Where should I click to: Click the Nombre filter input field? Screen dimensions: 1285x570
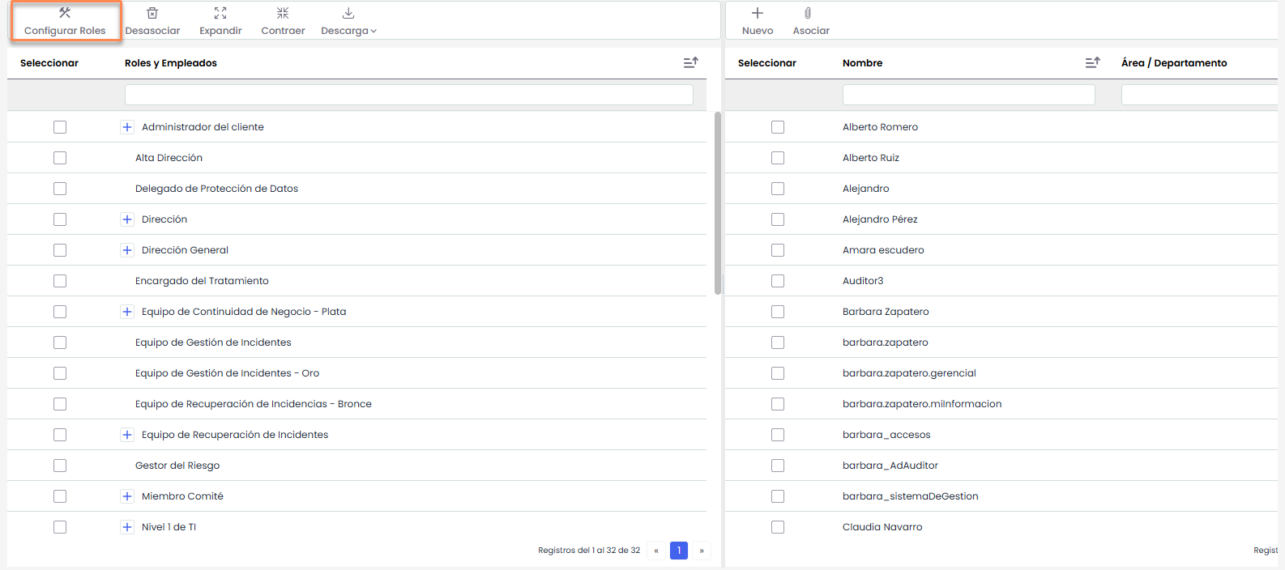point(968,95)
